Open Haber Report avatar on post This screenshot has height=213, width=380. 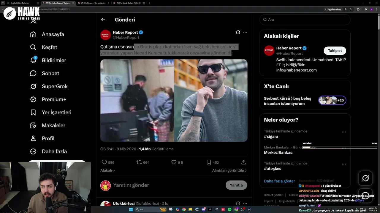105,35
